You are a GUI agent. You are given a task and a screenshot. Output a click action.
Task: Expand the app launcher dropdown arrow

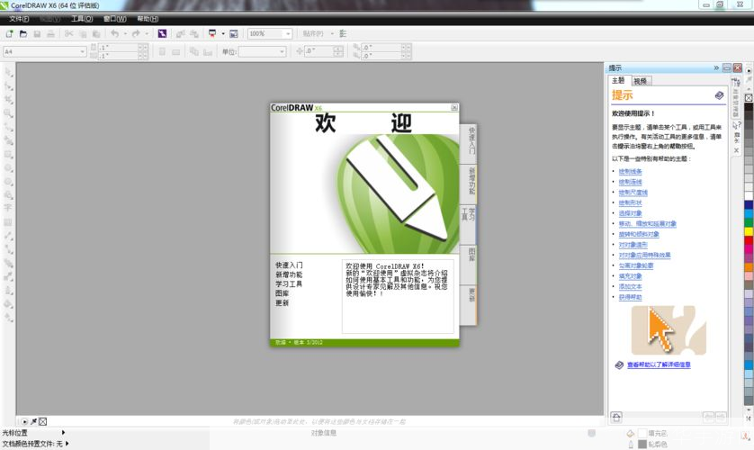(x=223, y=33)
